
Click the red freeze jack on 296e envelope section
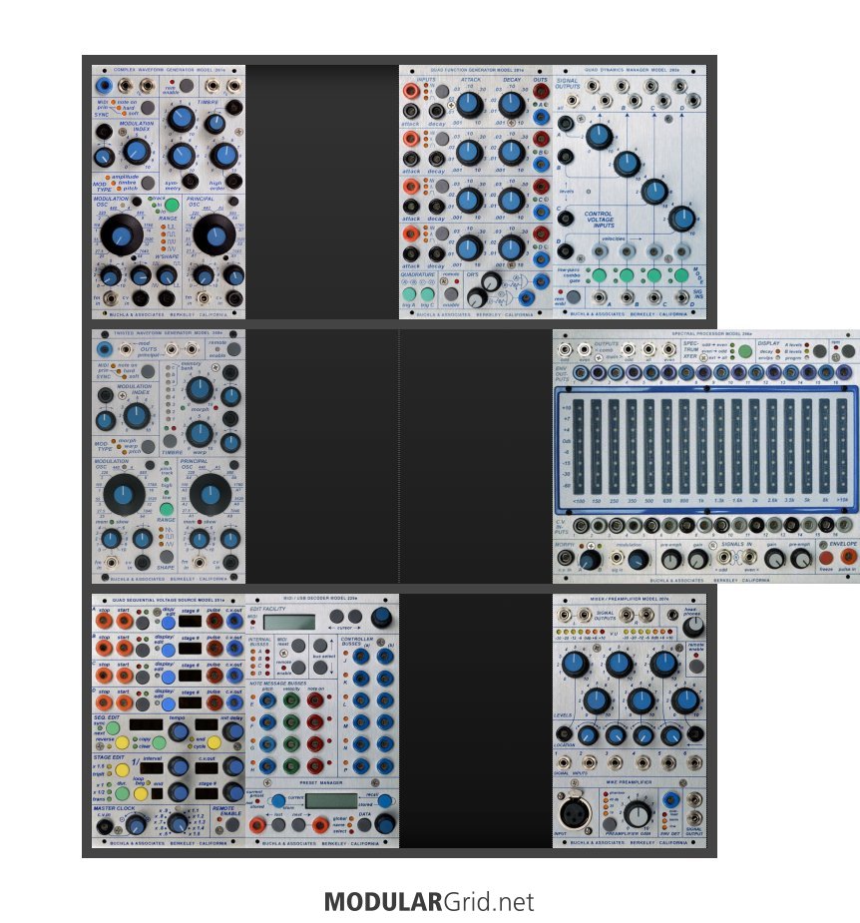[826, 557]
